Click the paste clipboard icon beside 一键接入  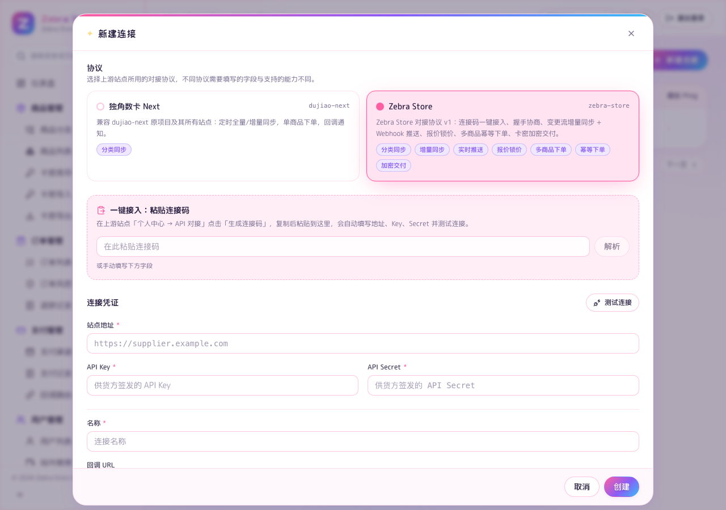[101, 210]
